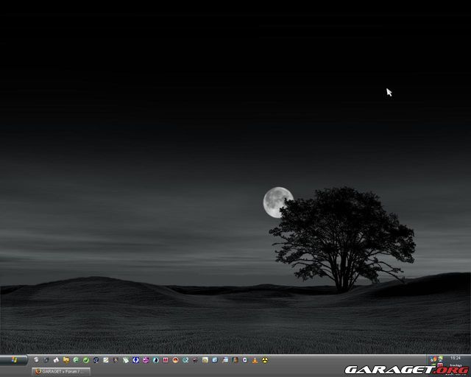Click the white disc icon left of the portrait

(225, 360)
